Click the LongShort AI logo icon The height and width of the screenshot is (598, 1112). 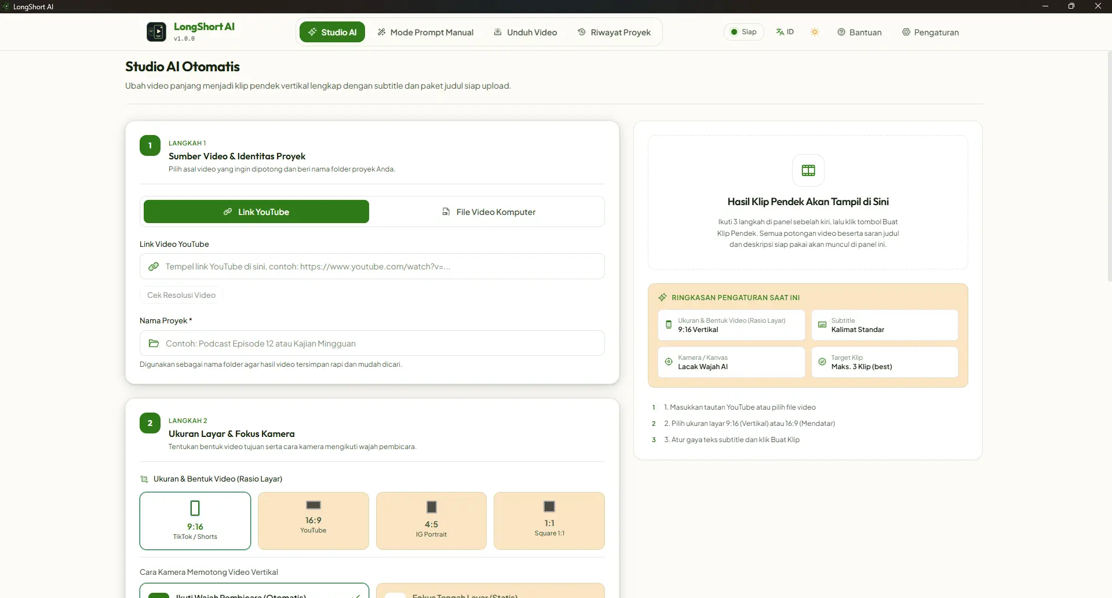pos(156,32)
